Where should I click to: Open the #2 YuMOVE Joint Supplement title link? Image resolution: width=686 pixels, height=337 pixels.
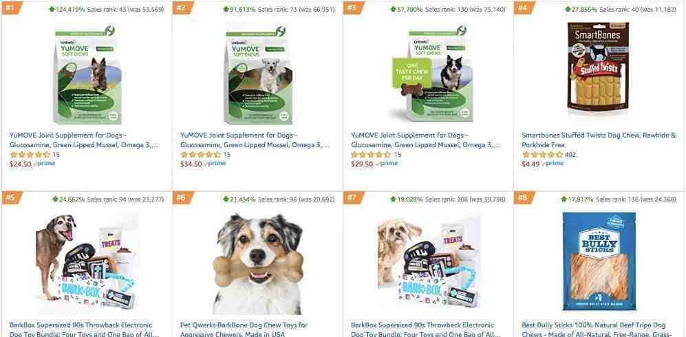point(255,140)
